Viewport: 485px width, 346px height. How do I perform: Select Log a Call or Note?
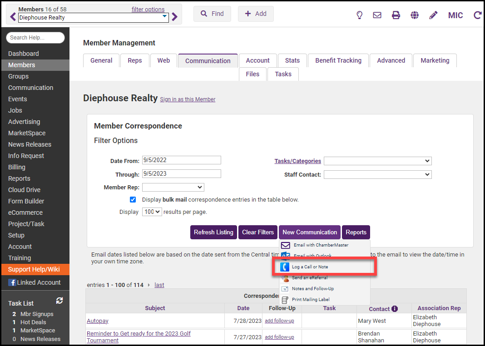310,267
